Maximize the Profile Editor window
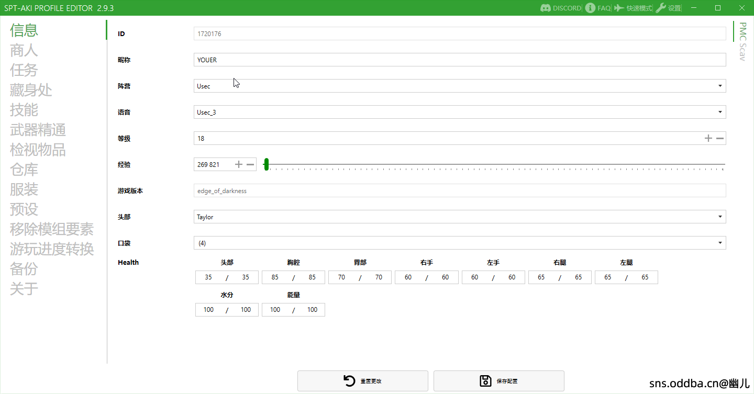The width and height of the screenshot is (754, 394). 718,8
